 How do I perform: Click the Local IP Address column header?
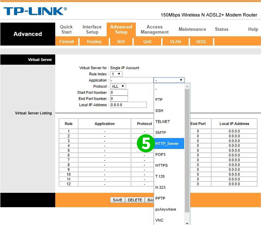[234, 124]
